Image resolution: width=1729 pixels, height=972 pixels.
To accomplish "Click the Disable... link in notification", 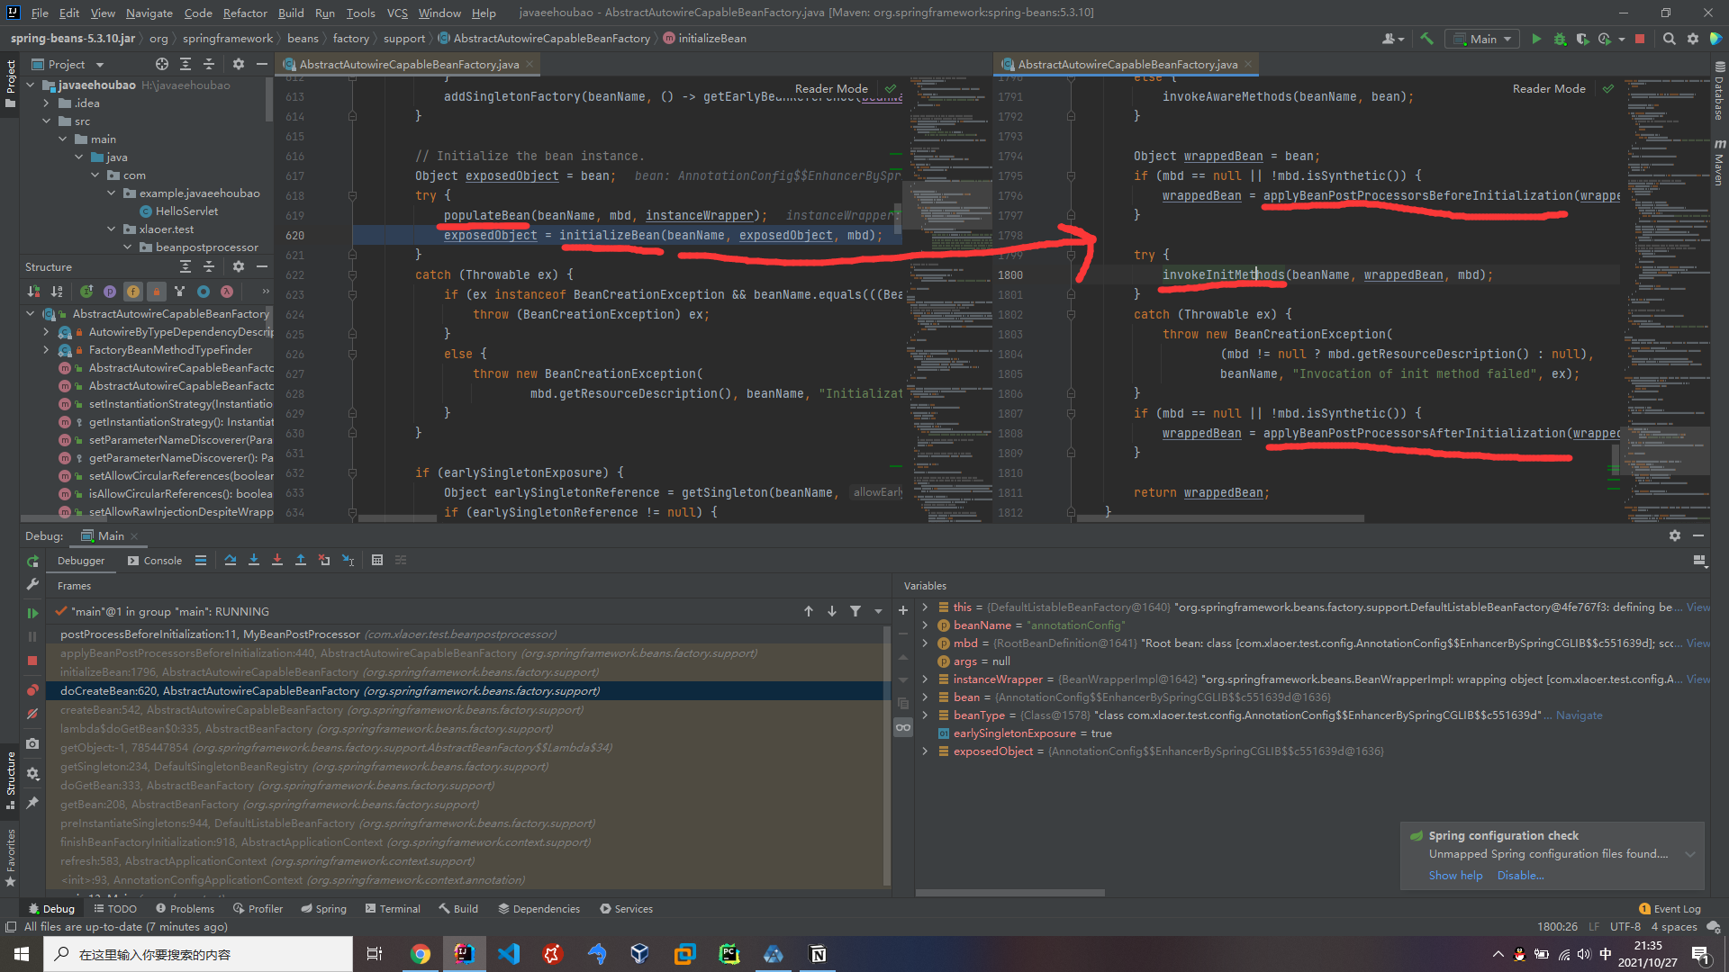I will pos(1520,875).
